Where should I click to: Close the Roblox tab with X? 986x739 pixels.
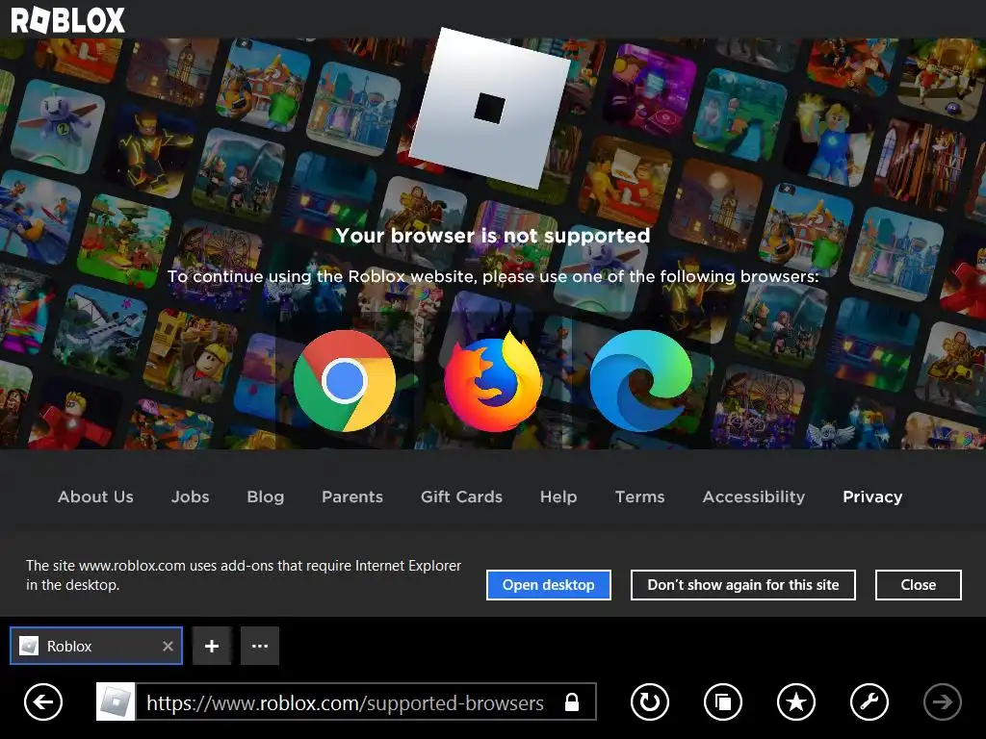(168, 646)
